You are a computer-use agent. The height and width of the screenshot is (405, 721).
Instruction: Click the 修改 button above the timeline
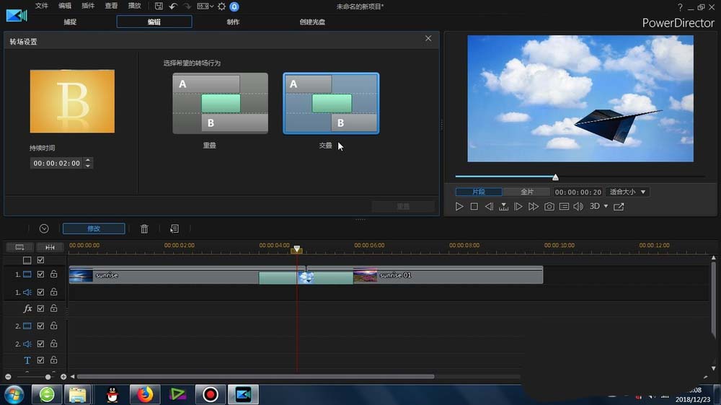94,229
